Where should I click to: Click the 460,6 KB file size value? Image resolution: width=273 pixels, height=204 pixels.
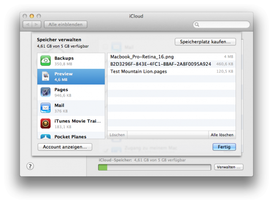click(225, 64)
